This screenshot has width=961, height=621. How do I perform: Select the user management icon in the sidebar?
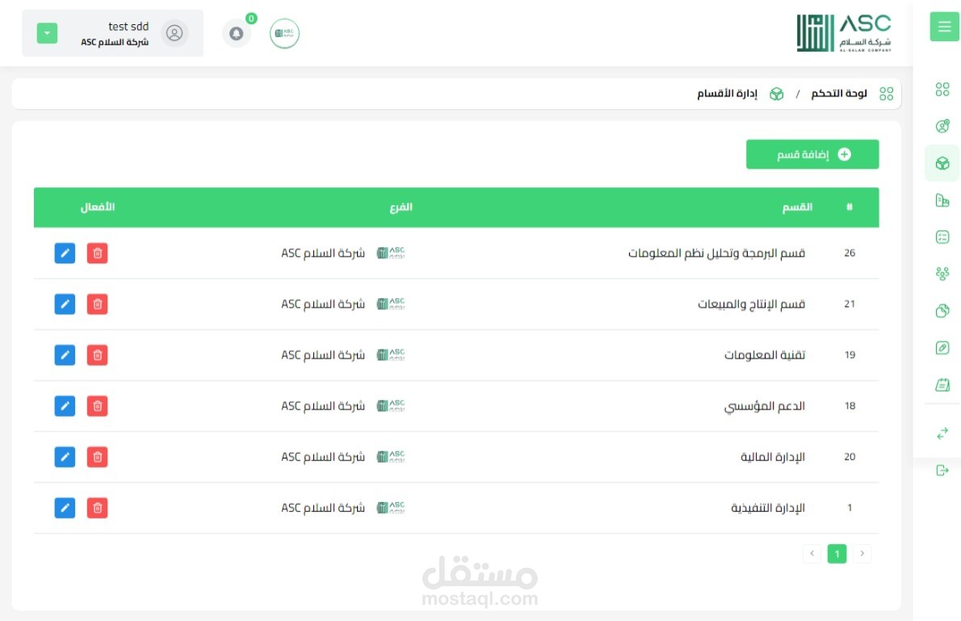[942, 126]
